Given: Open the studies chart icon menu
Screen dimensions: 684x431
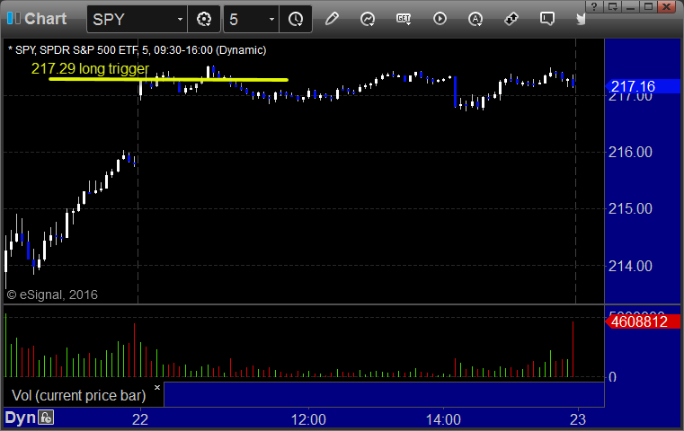Looking at the screenshot, I should tap(368, 19).
